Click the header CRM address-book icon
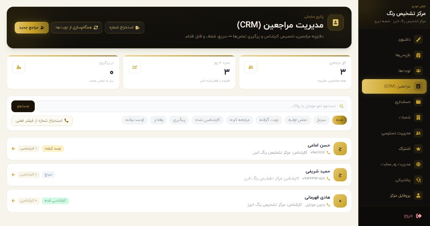The height and width of the screenshot is (226, 430). [336, 23]
